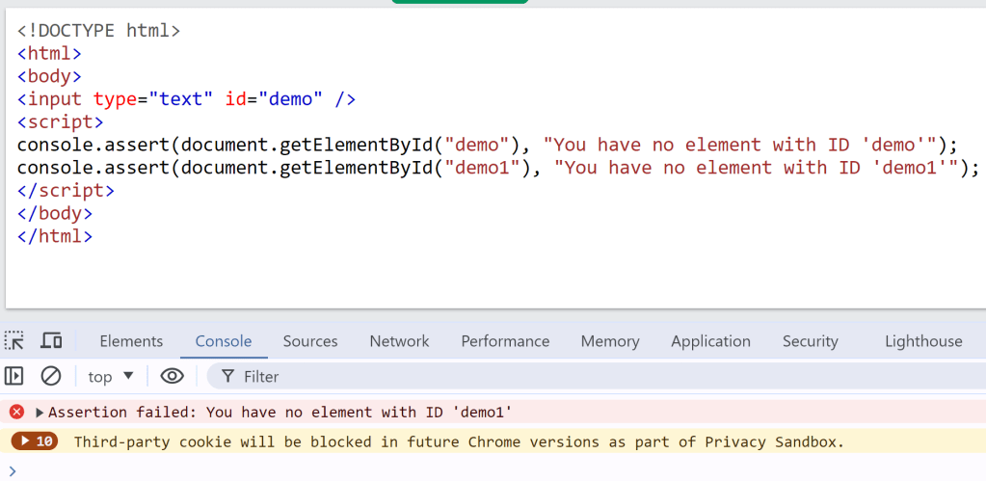Open the Sources tab

click(310, 341)
